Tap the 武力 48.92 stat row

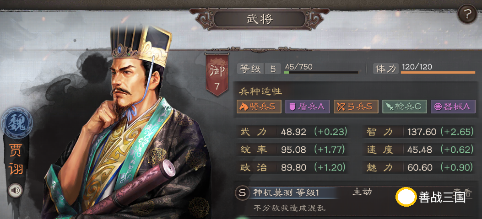tap(293, 132)
